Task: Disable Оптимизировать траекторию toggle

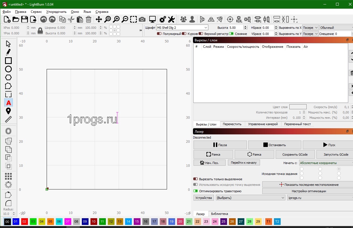Action: pos(195,191)
